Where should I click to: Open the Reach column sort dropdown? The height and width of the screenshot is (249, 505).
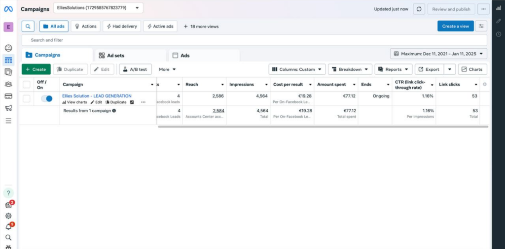click(x=222, y=85)
